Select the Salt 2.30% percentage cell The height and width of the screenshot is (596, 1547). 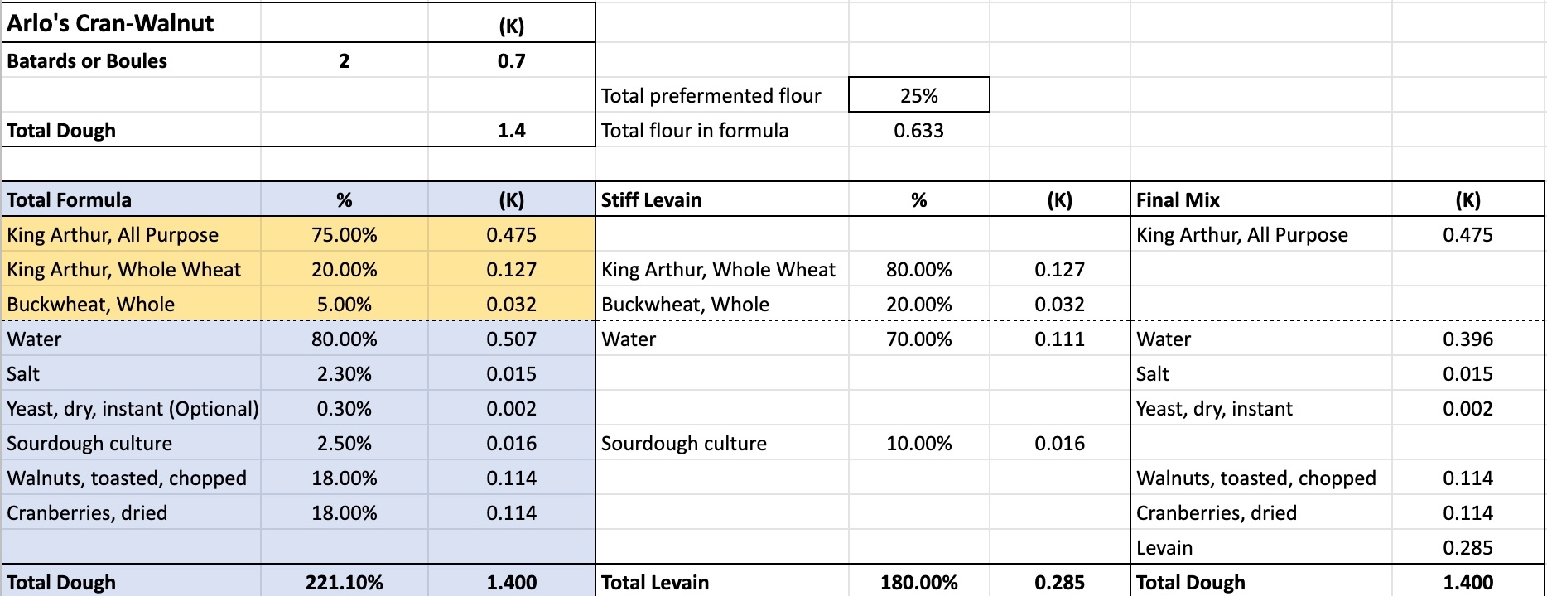pos(344,374)
